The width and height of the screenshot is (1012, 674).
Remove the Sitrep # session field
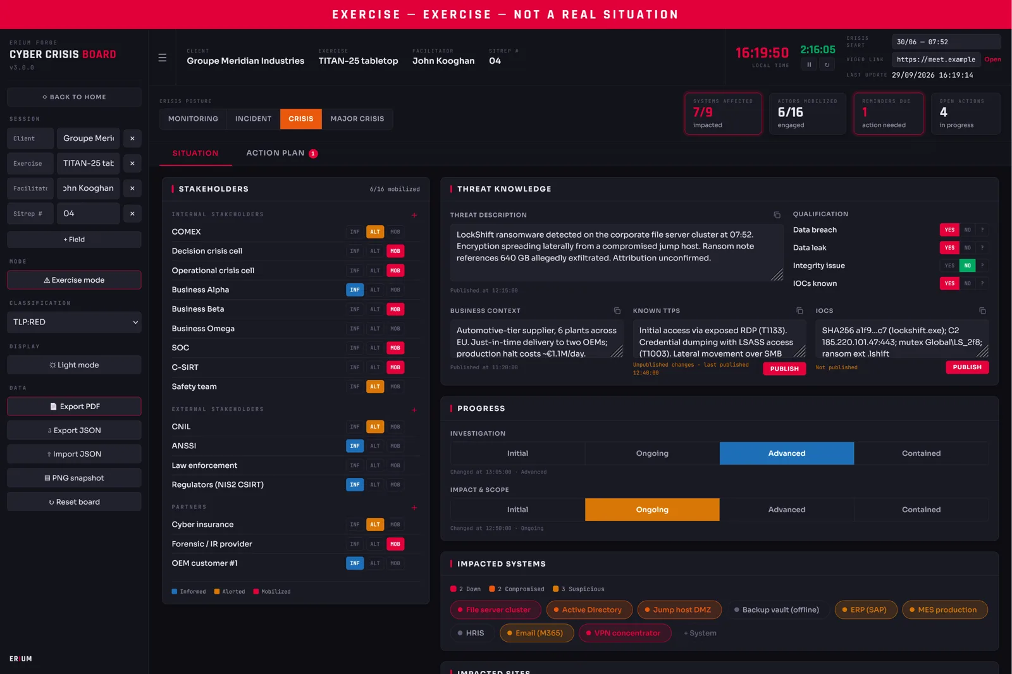pyautogui.click(x=132, y=214)
